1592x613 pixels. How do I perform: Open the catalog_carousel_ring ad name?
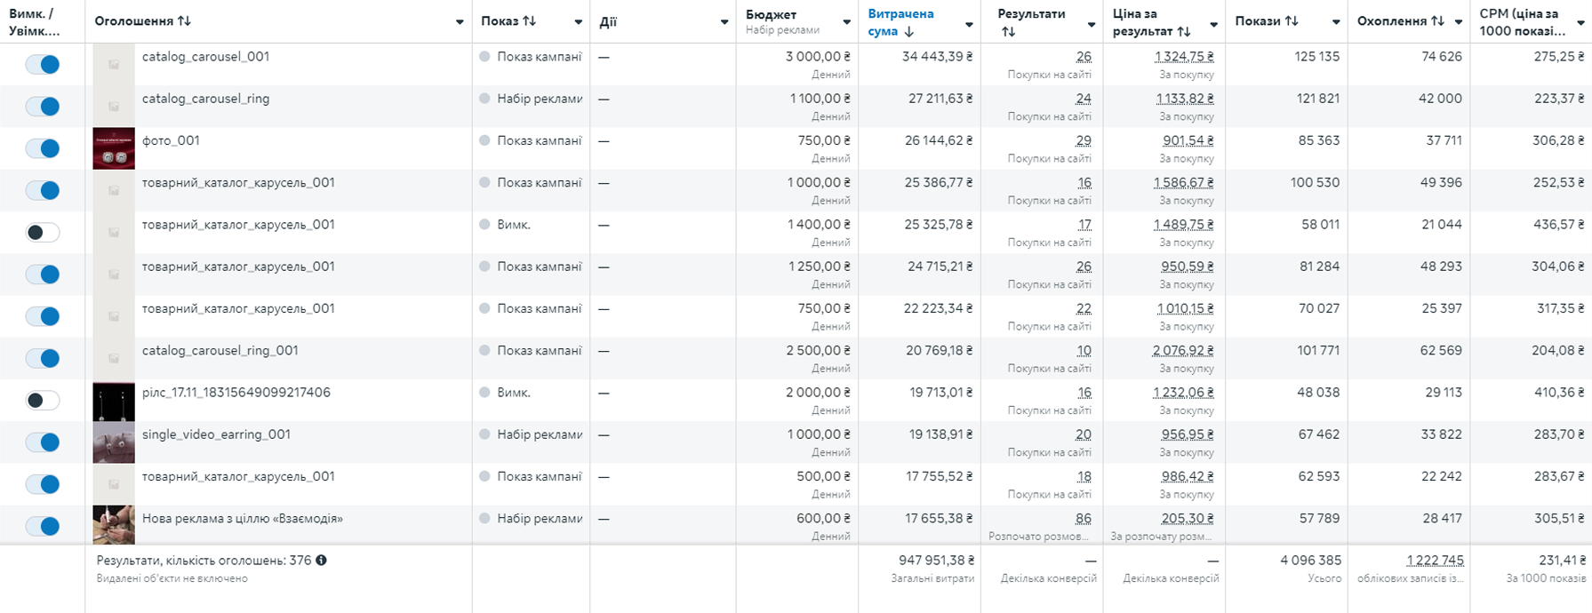point(205,99)
